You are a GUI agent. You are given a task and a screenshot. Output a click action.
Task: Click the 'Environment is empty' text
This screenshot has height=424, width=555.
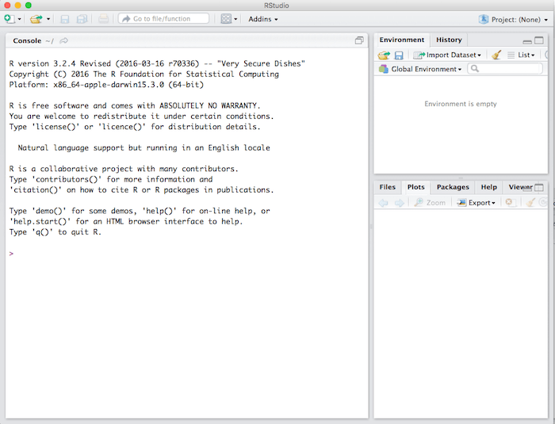[x=461, y=104]
